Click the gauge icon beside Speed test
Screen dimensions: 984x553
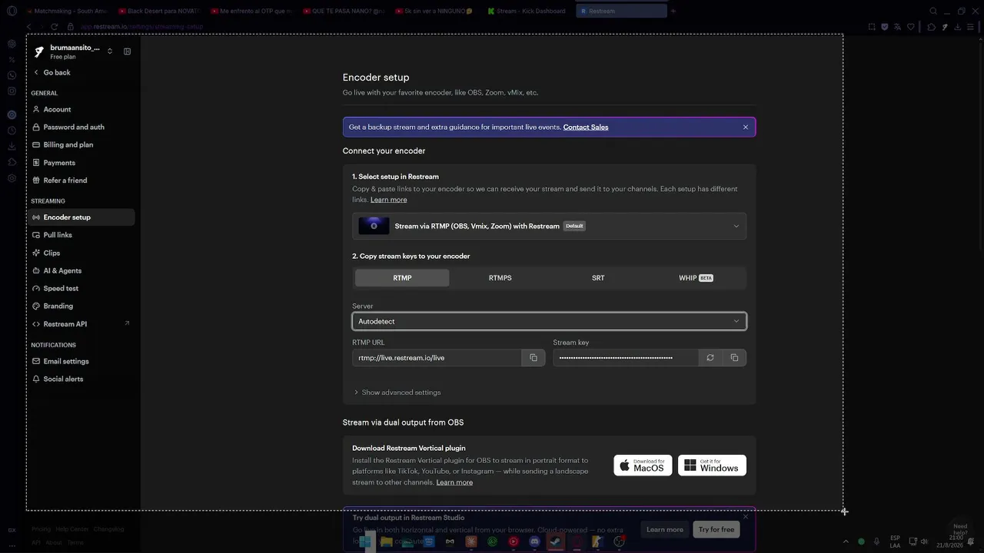tap(36, 289)
